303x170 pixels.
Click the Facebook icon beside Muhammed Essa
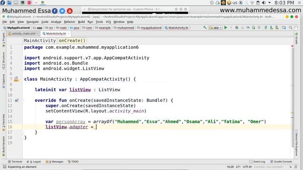pyautogui.click(x=55, y=11)
